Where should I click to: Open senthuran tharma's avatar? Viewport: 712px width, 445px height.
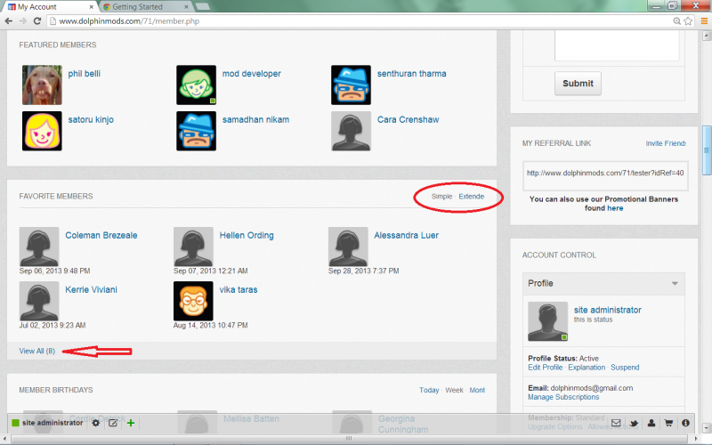click(351, 85)
